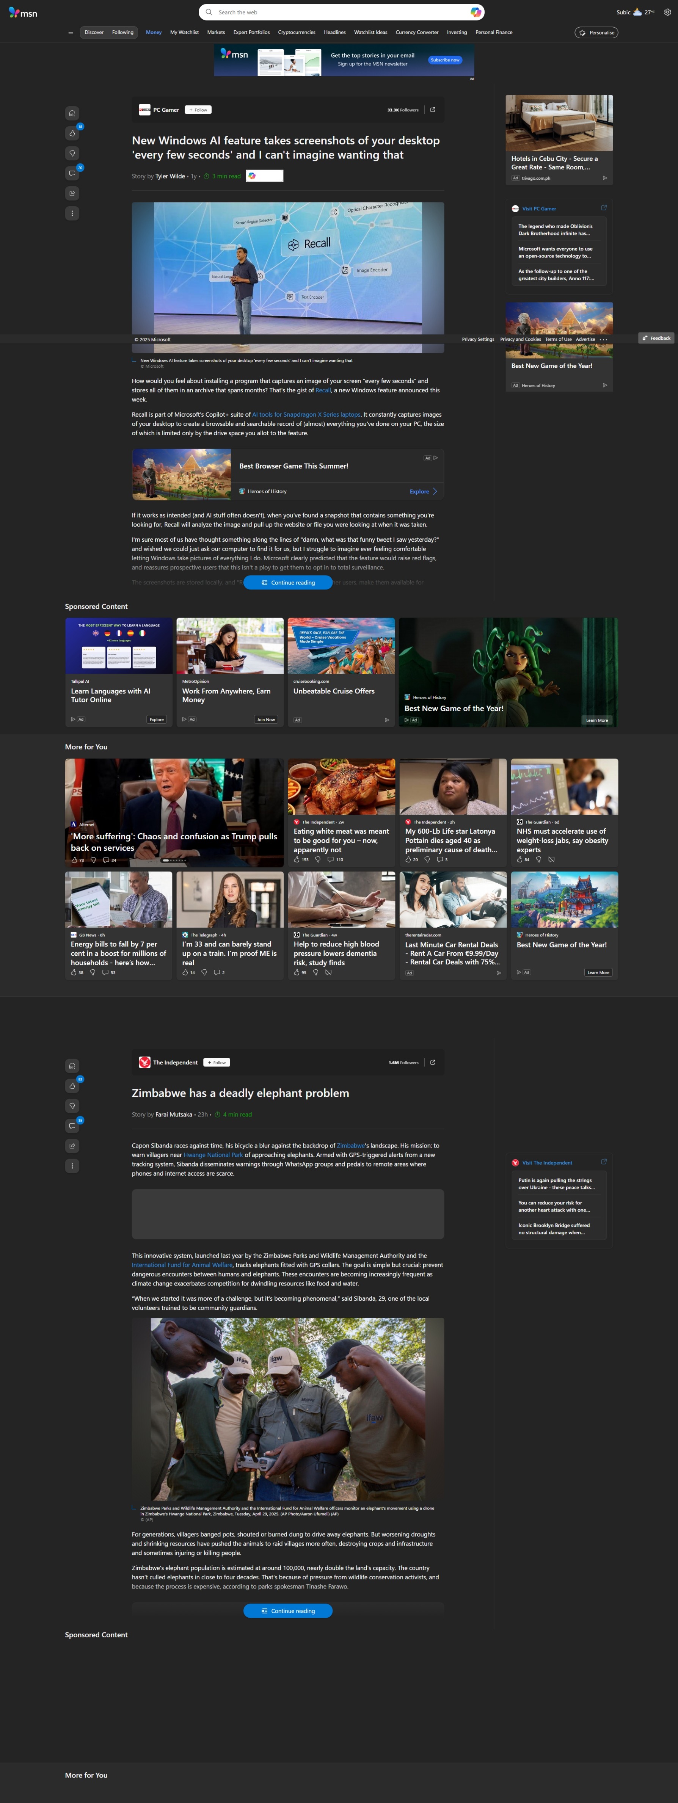This screenshot has width=678, height=1803.
Task: Open Expert Portfolios tab
Action: (x=251, y=32)
